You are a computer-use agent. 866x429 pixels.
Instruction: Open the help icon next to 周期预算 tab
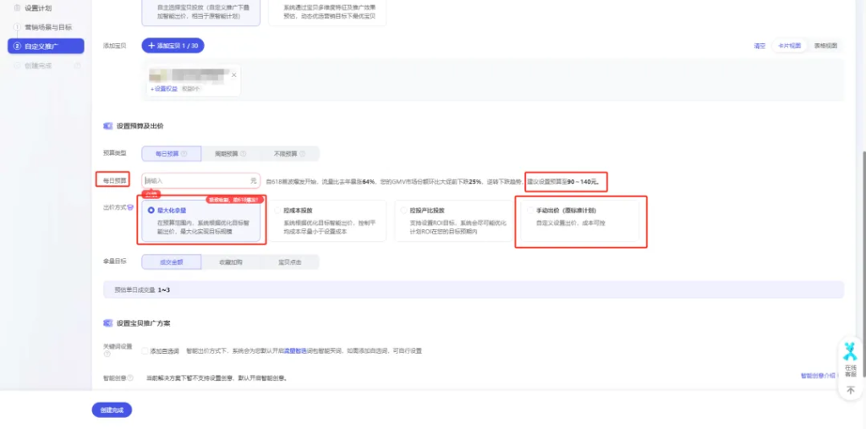coord(243,154)
